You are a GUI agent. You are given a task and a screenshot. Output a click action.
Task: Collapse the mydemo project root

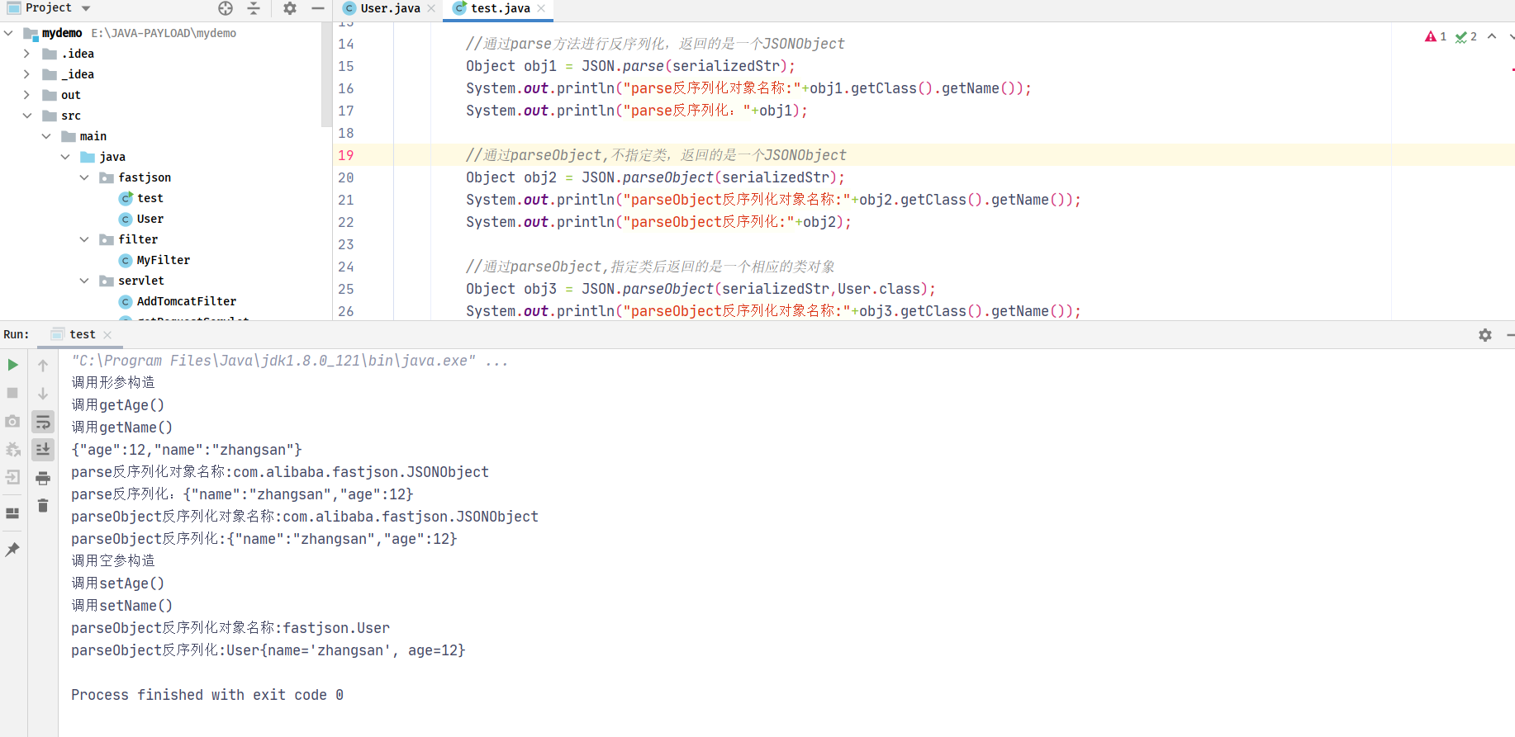8,33
